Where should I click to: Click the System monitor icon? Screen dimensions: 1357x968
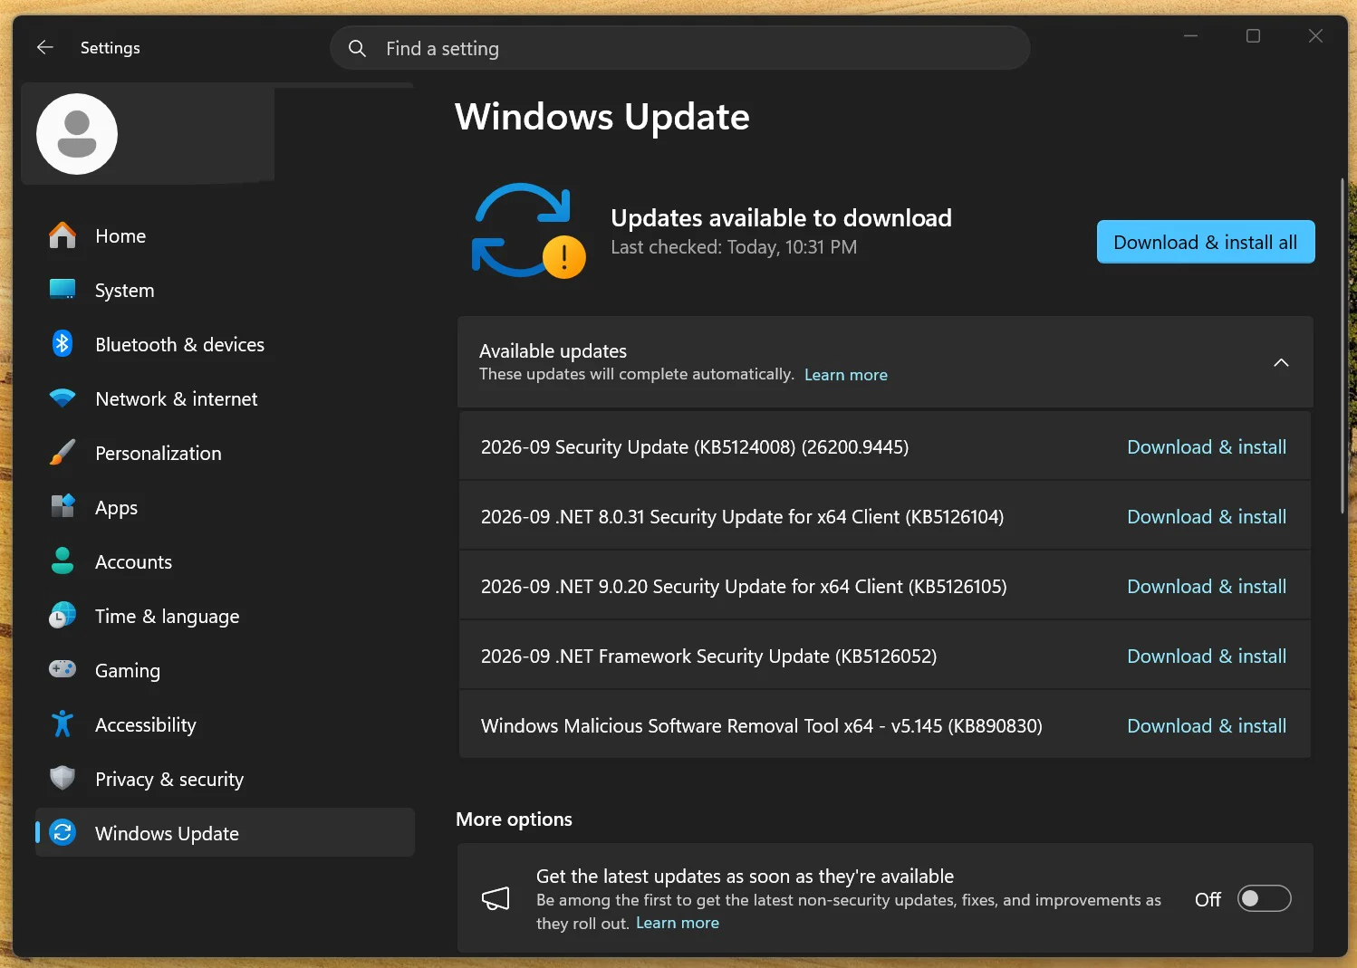click(63, 290)
